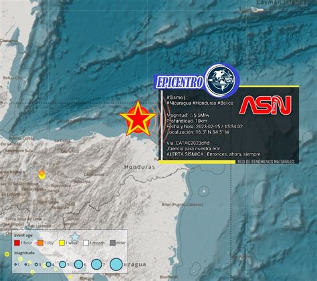Viewport: 317px width, 281px height.
Task: Click the San Pedro Sula map label
Action: [x=19, y=151]
